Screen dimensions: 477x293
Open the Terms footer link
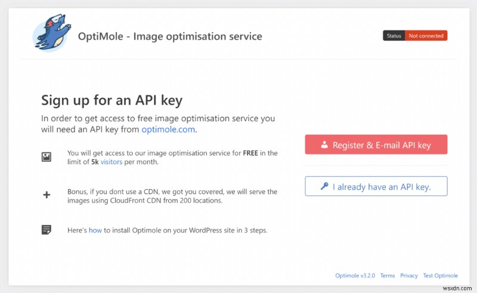tap(388, 276)
